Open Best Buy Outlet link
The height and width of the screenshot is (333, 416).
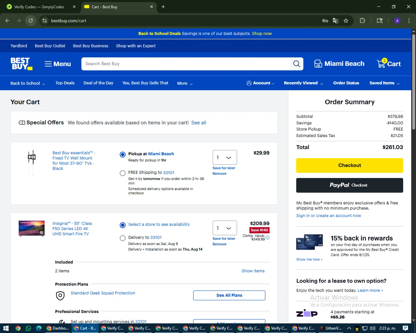point(50,46)
